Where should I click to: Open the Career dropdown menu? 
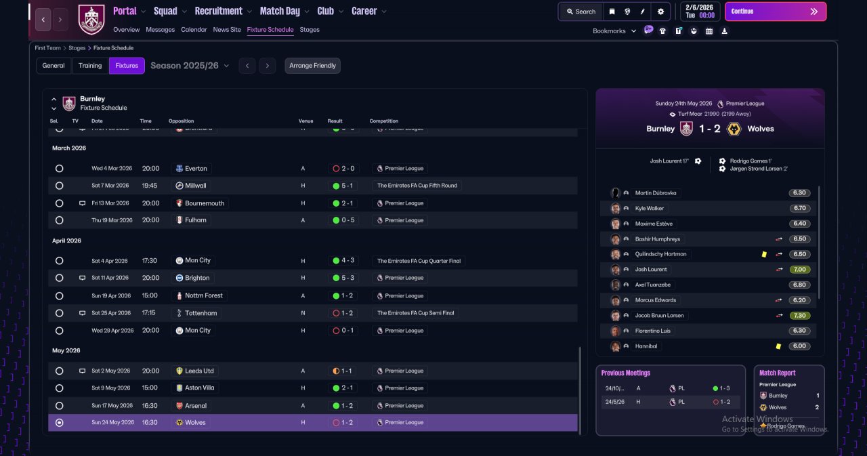click(x=369, y=11)
